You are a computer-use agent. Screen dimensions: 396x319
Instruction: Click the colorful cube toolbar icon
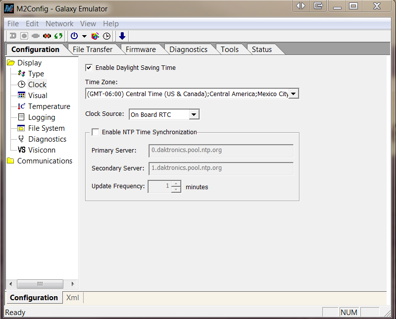coord(96,36)
